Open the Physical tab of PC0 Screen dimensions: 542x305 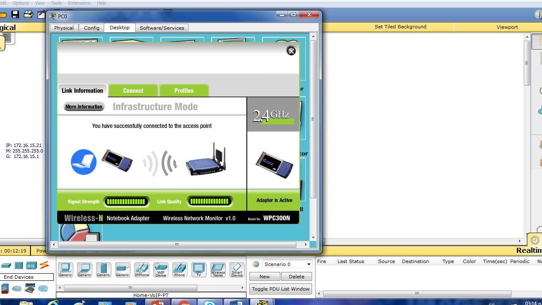click(64, 28)
